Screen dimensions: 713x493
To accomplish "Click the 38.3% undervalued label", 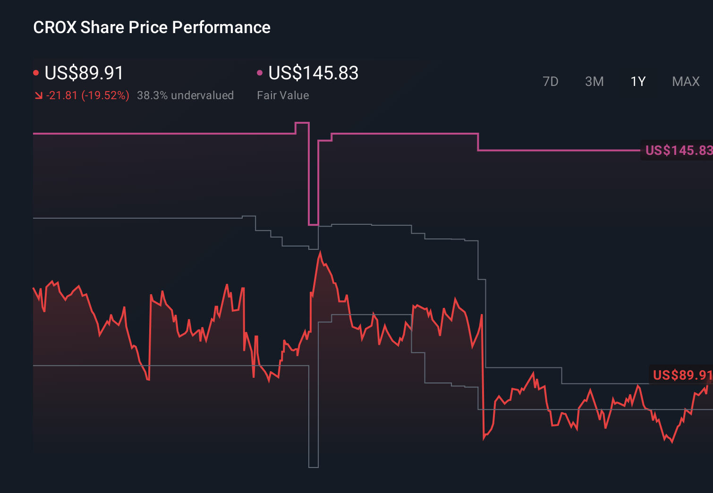I will tap(186, 95).
